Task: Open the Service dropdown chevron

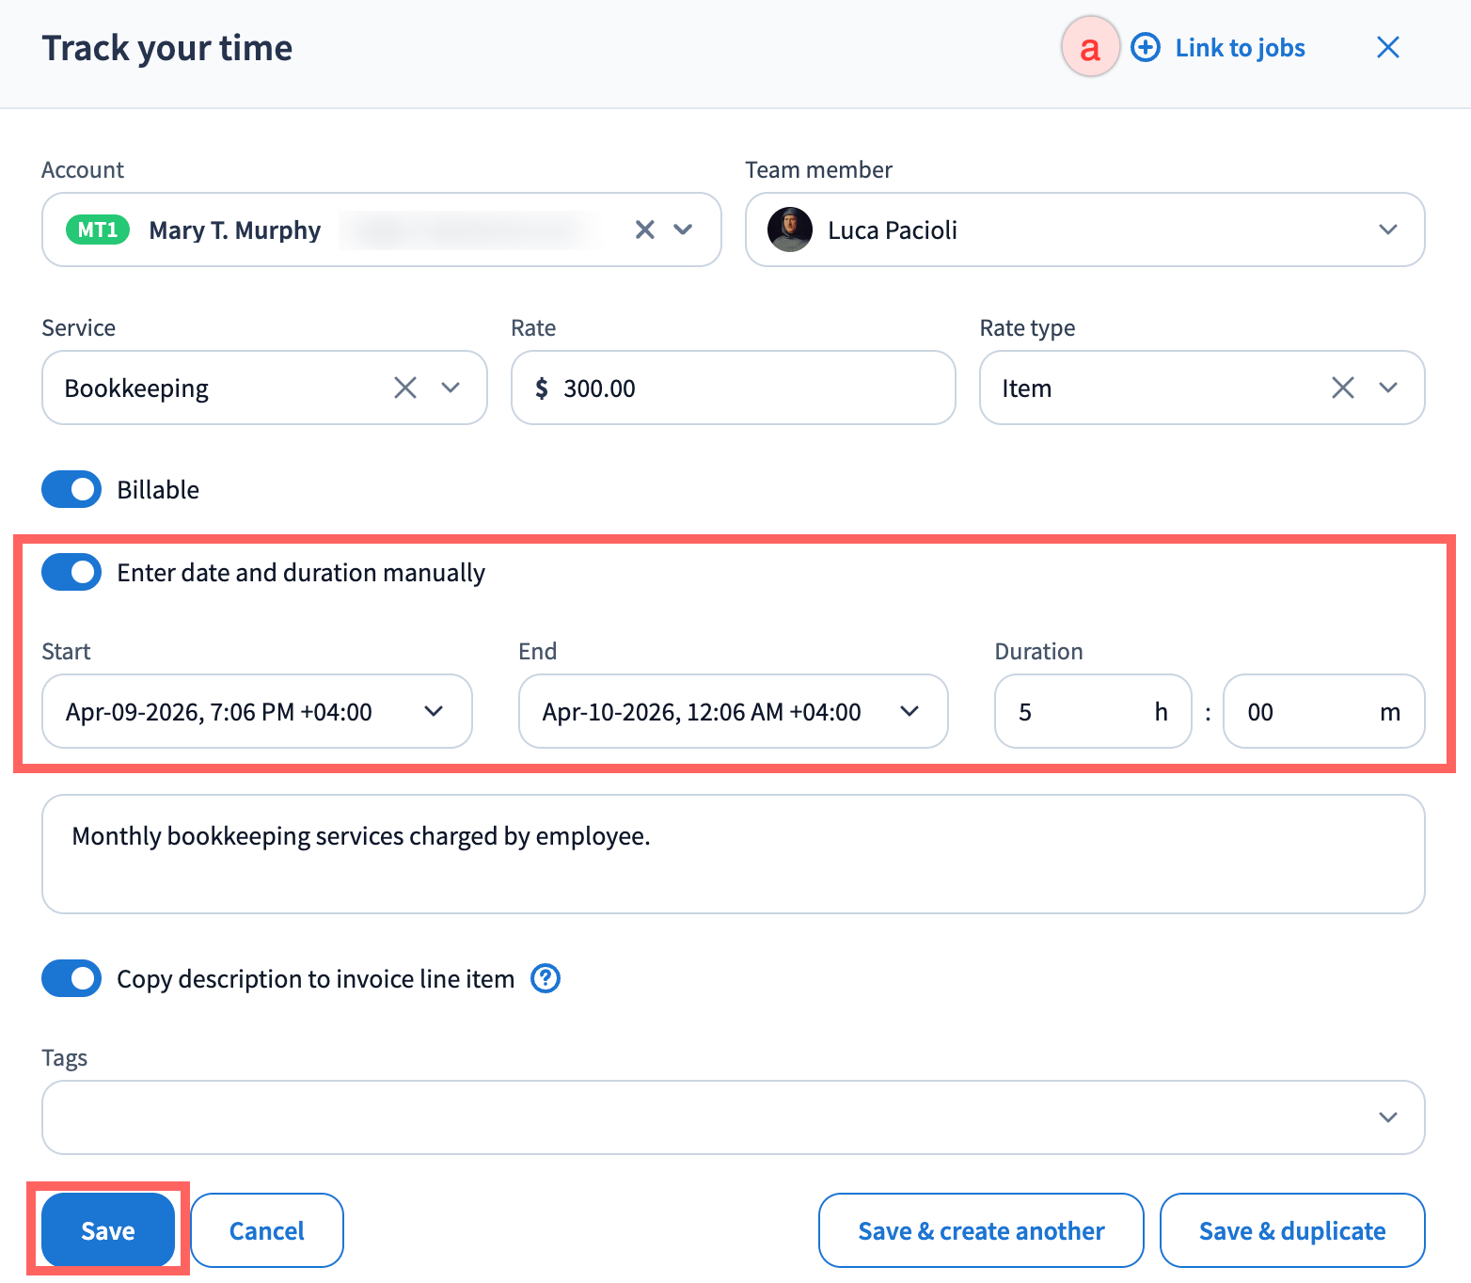Action: click(451, 388)
